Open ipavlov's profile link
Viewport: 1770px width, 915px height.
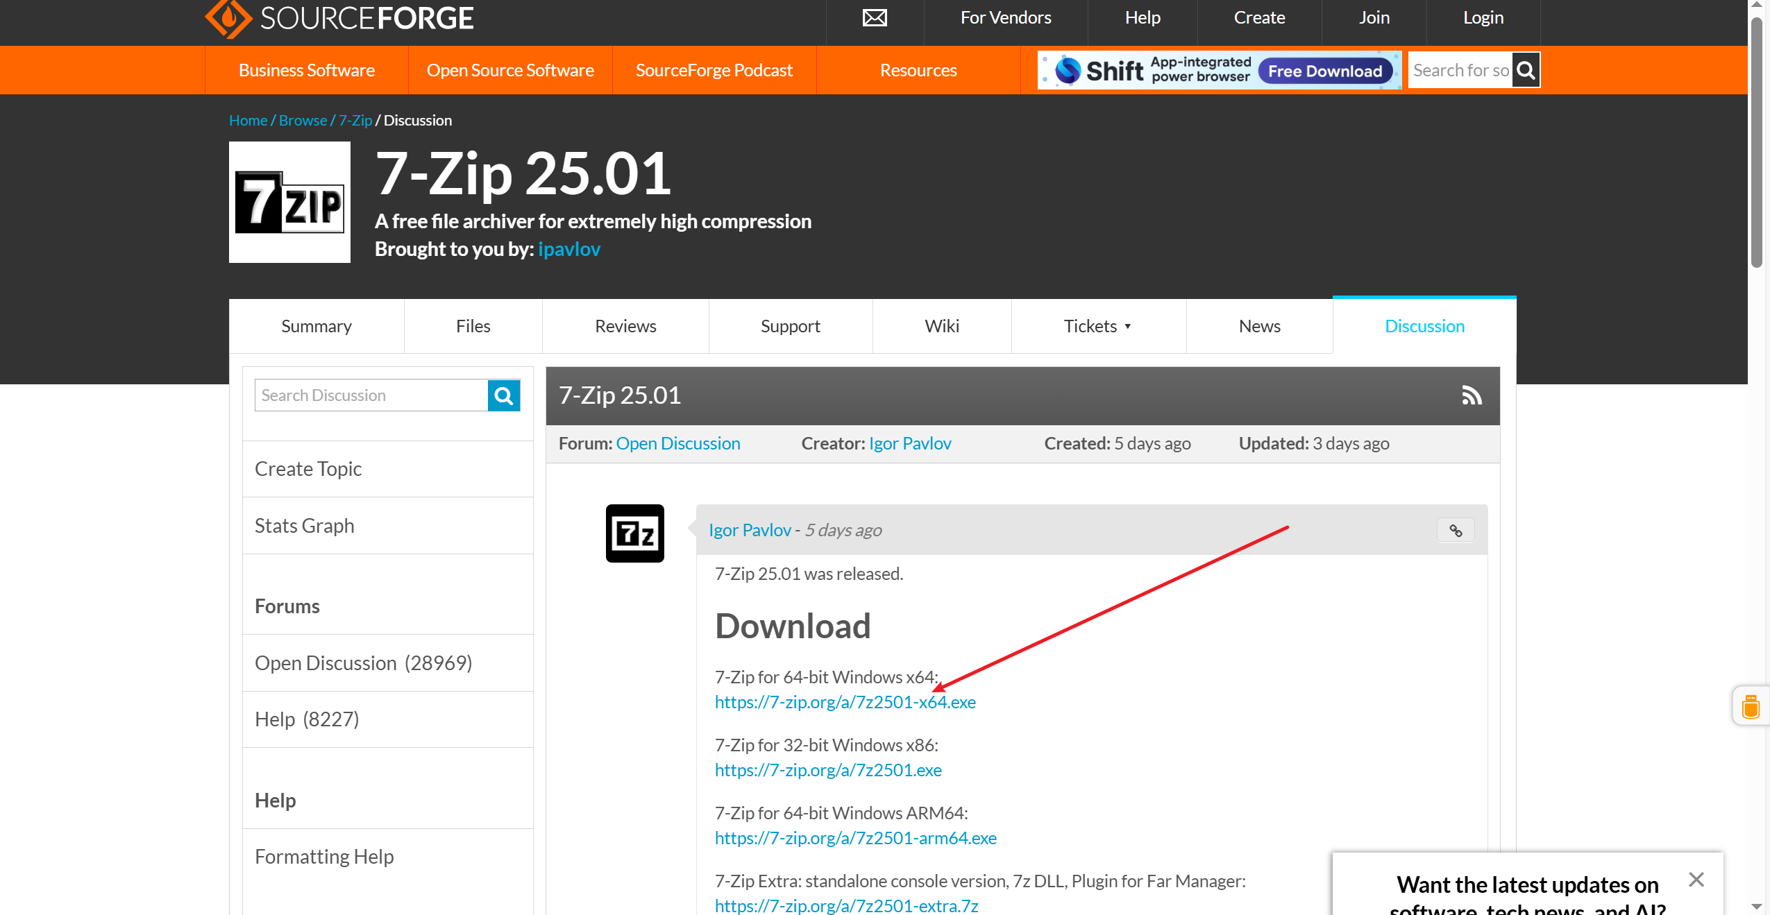point(569,249)
